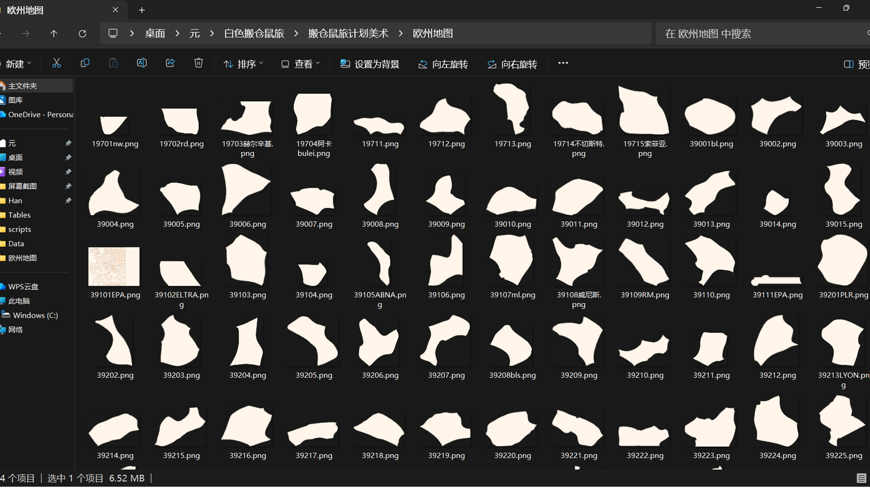Click the Copy icon in toolbar
Image resolution: width=870 pixels, height=489 pixels.
(x=85, y=63)
